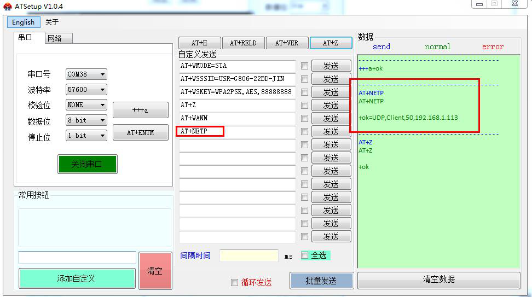Enable the 循环发送 checkbox

tap(234, 282)
